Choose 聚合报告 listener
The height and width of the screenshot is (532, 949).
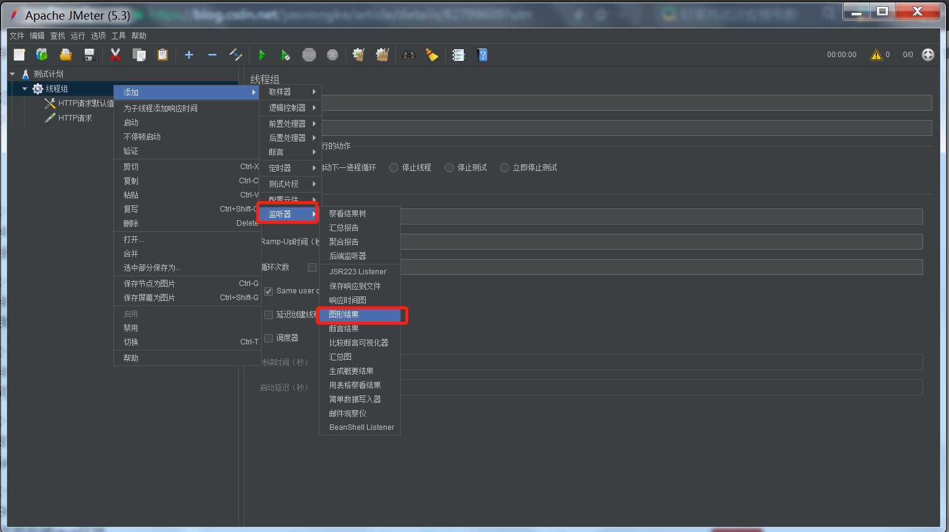pos(360,242)
